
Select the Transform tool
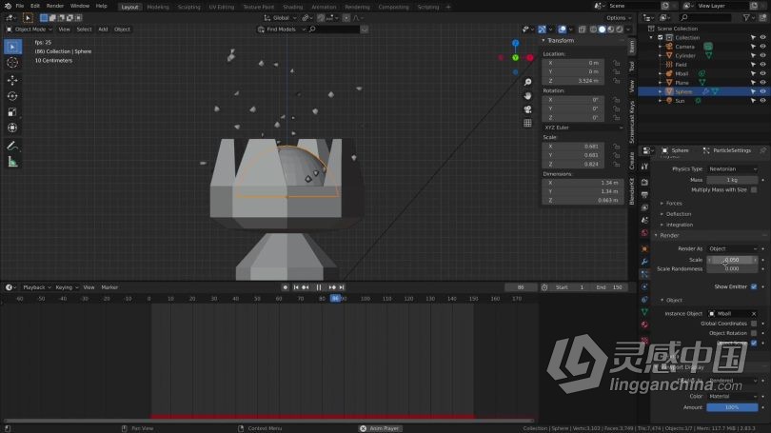tap(12, 128)
